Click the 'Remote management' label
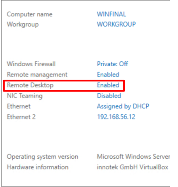Screen dimensions: 178x187 [x=37, y=75]
